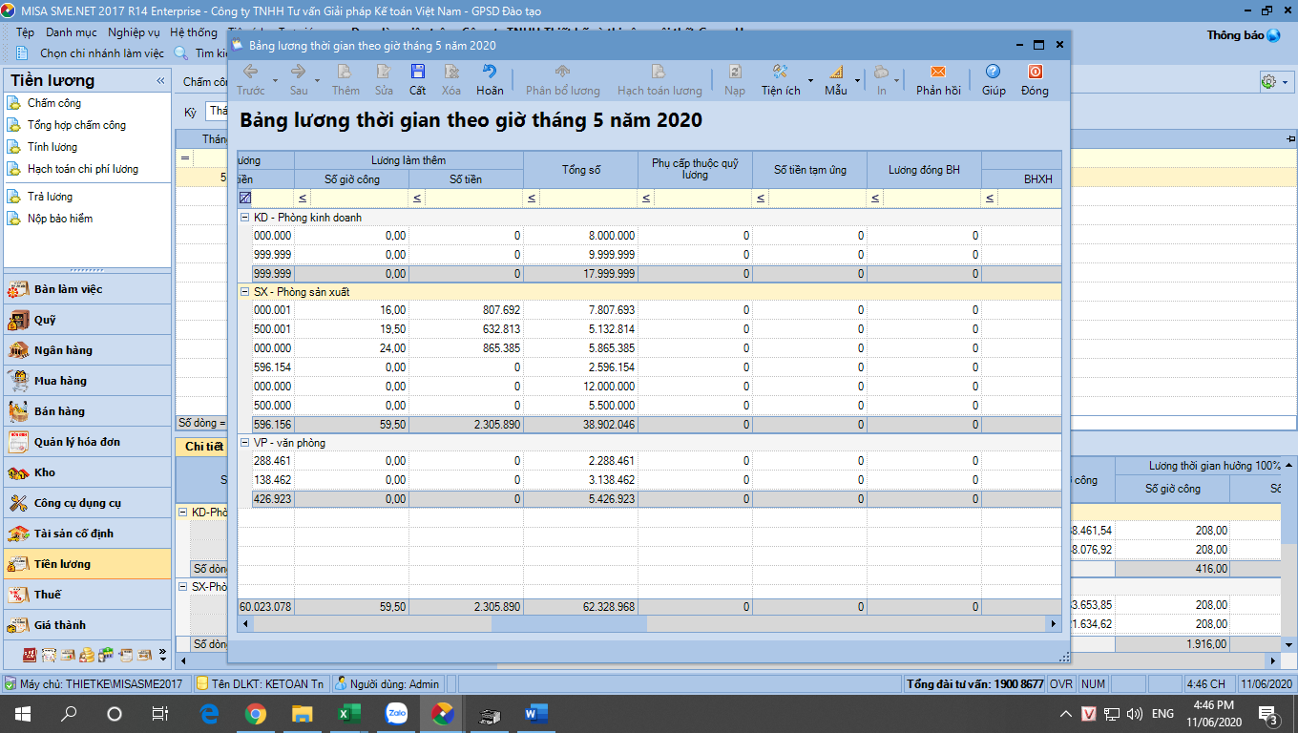Open Excel from the Windows taskbar
The width and height of the screenshot is (1298, 733).
click(347, 713)
